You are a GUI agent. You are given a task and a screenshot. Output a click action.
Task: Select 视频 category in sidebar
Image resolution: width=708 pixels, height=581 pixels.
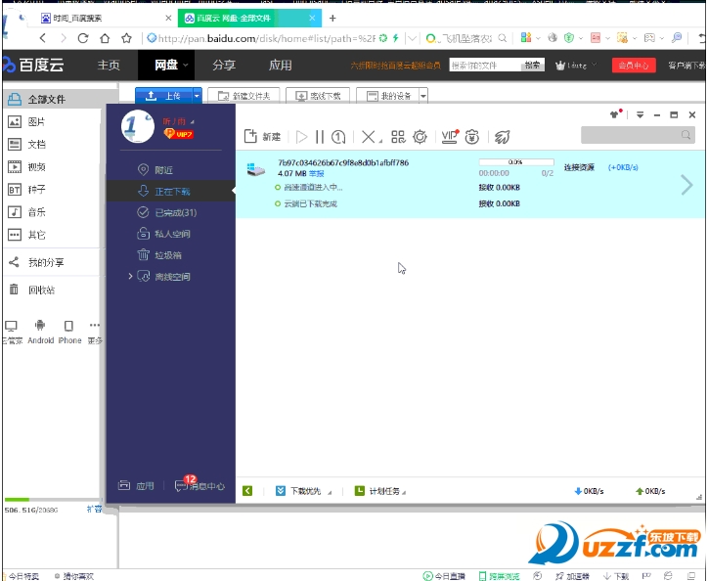pos(27,166)
